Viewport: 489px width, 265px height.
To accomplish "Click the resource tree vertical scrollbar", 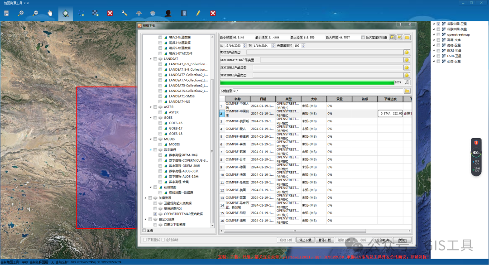I will [x=212, y=150].
